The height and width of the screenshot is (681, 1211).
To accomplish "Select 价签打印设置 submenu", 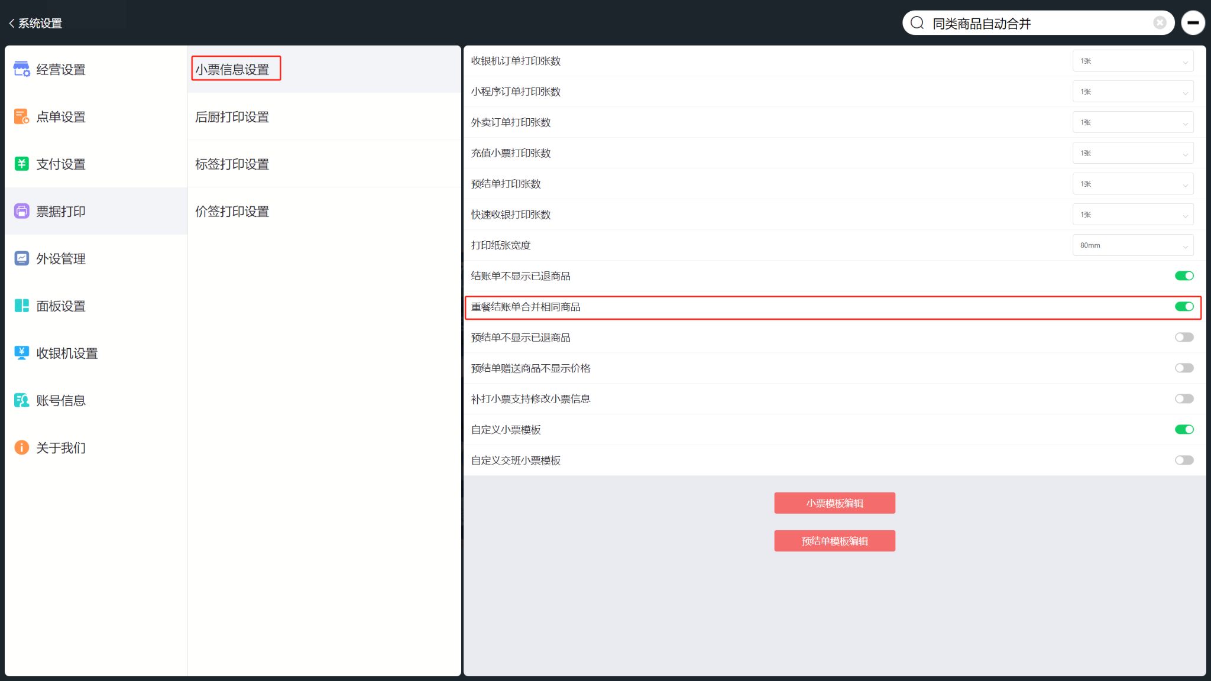I will (324, 211).
